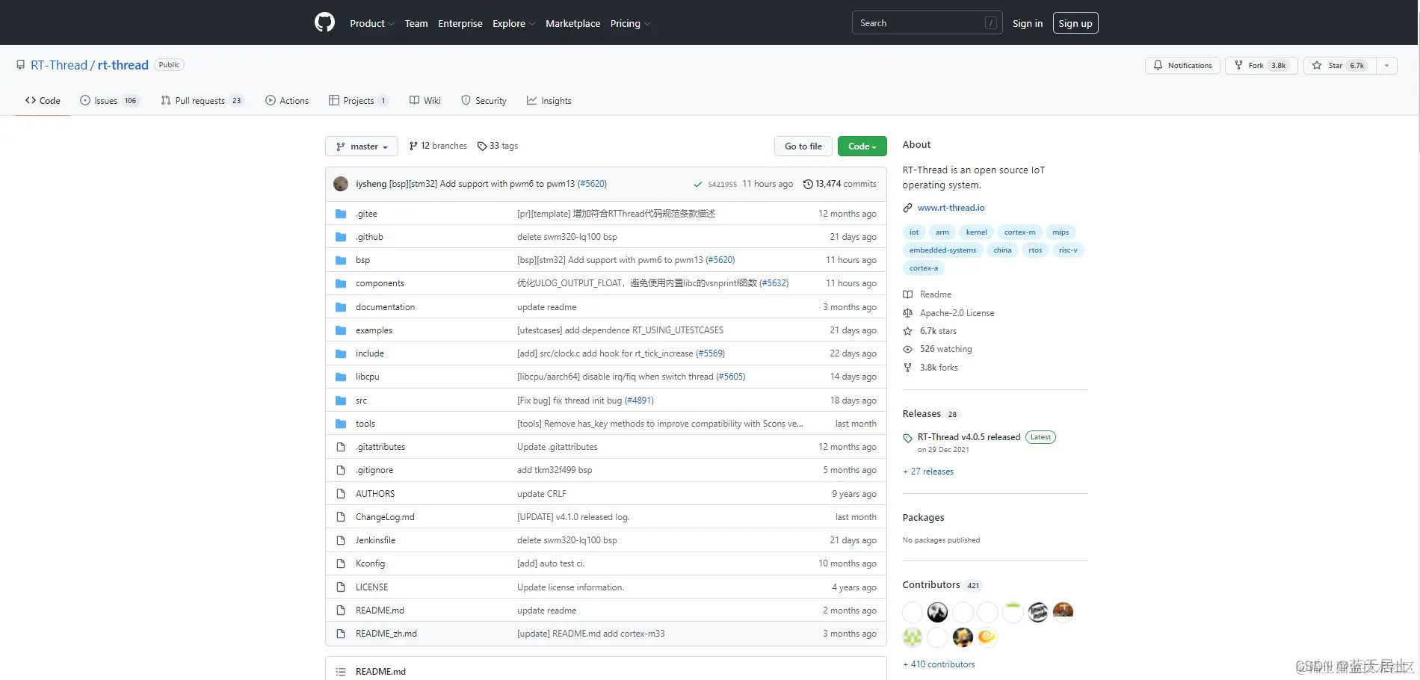The height and width of the screenshot is (680, 1420).
Task: Click the README table of contents icon
Action: 341,672
